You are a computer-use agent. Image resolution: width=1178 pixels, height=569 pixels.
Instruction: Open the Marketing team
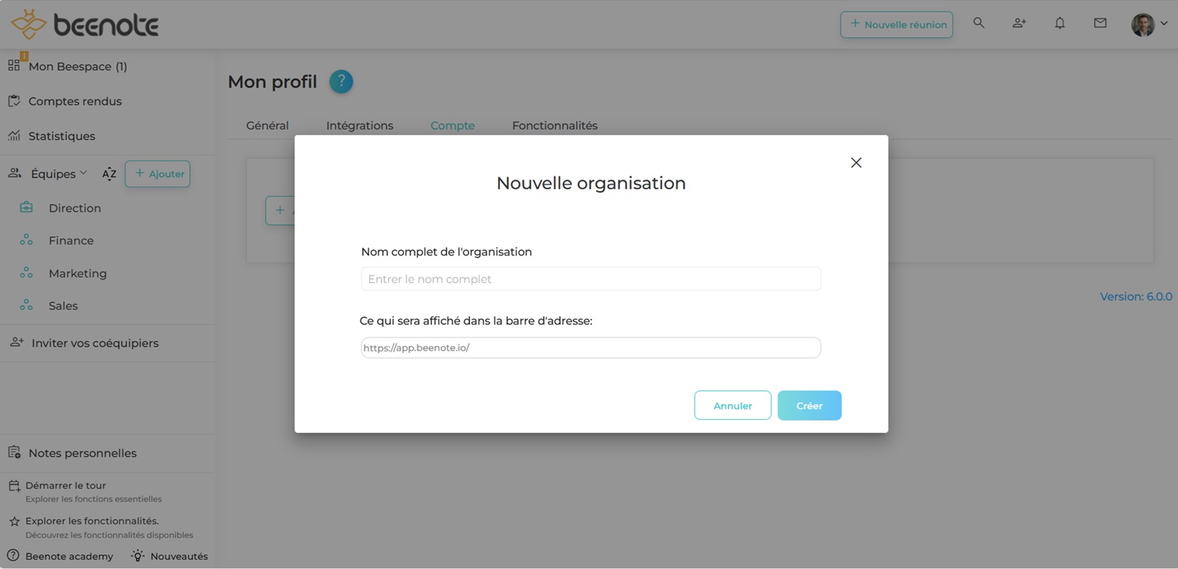(x=78, y=274)
